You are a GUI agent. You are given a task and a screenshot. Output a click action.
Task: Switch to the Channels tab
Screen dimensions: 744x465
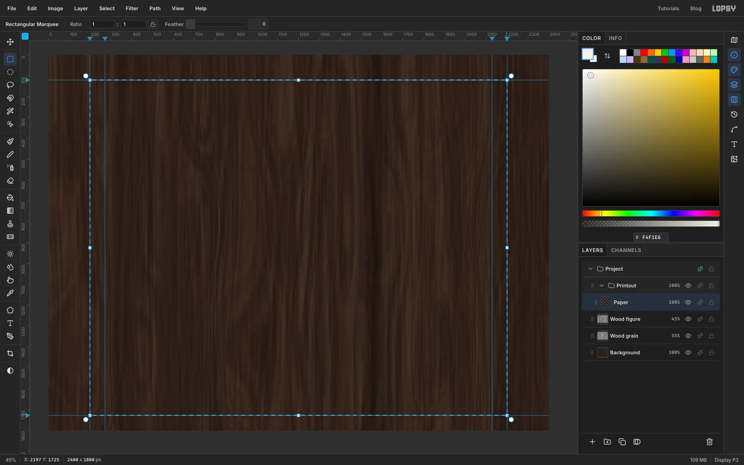point(626,250)
